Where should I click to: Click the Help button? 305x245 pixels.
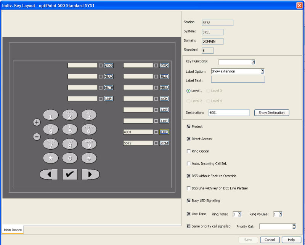pyautogui.click(x=291, y=240)
